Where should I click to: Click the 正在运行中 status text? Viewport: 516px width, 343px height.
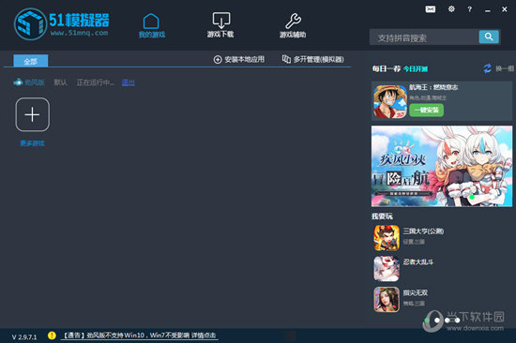coord(96,82)
